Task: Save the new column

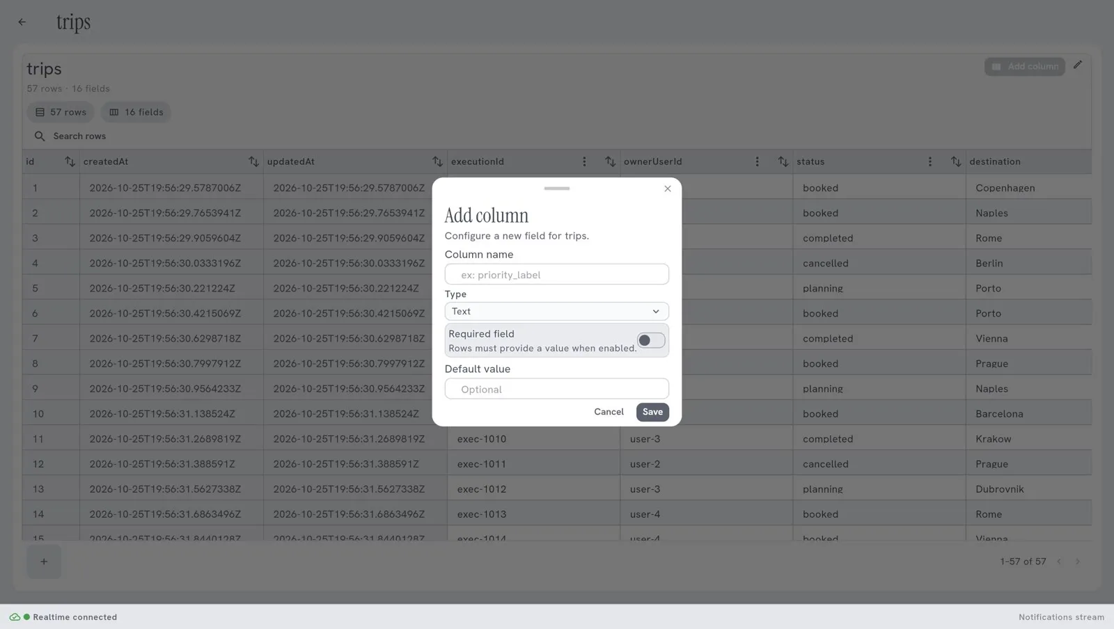Action: pos(652,412)
